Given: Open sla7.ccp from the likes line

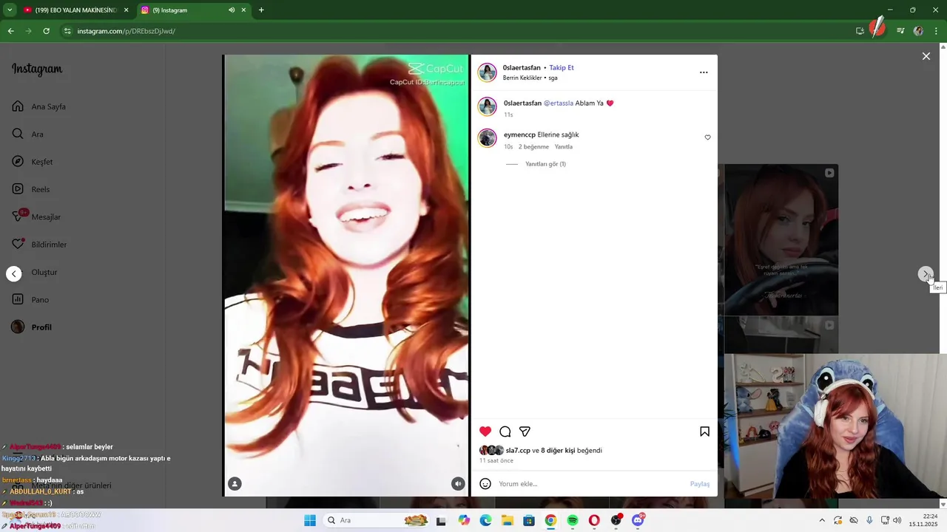Looking at the screenshot, I should coord(518,451).
